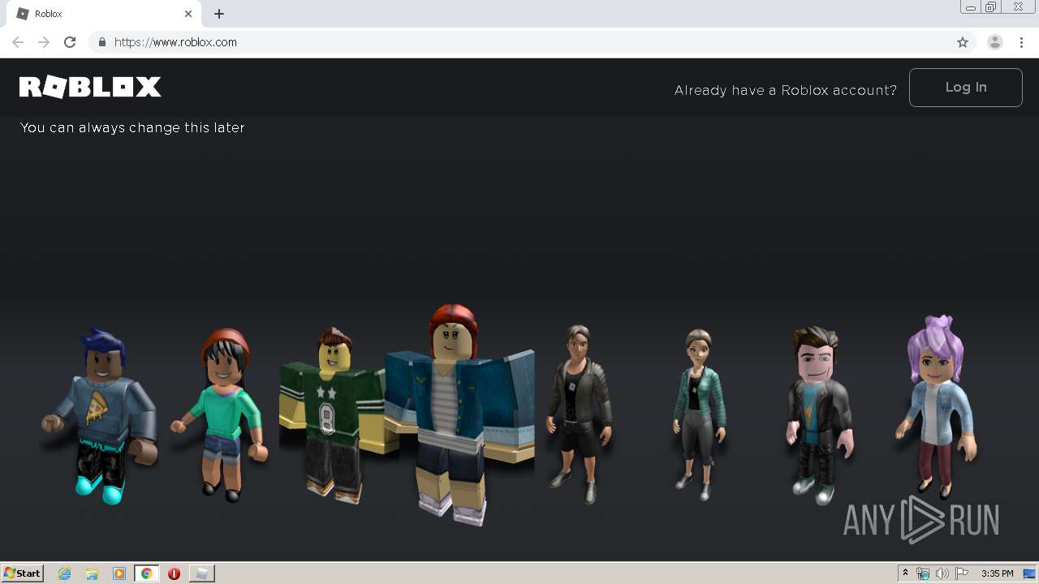Open the Chrome three-dot menu
Viewport: 1039px width, 584px height.
point(1022,42)
